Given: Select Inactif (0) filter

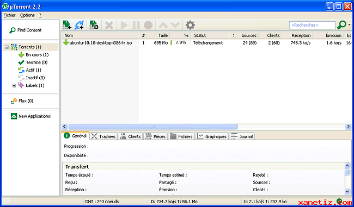Looking at the screenshot, I should [32, 78].
